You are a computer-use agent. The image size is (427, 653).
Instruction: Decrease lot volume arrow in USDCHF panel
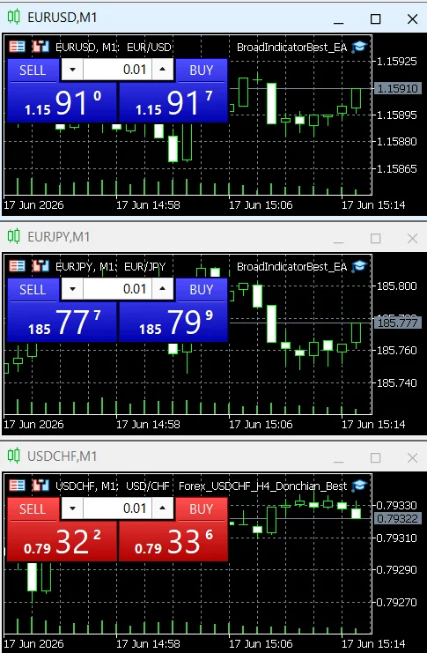click(x=72, y=508)
